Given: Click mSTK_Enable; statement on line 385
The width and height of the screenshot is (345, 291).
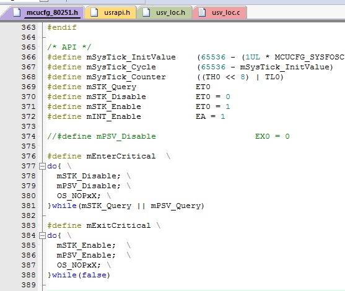Looking at the screenshot, I should point(86,245).
